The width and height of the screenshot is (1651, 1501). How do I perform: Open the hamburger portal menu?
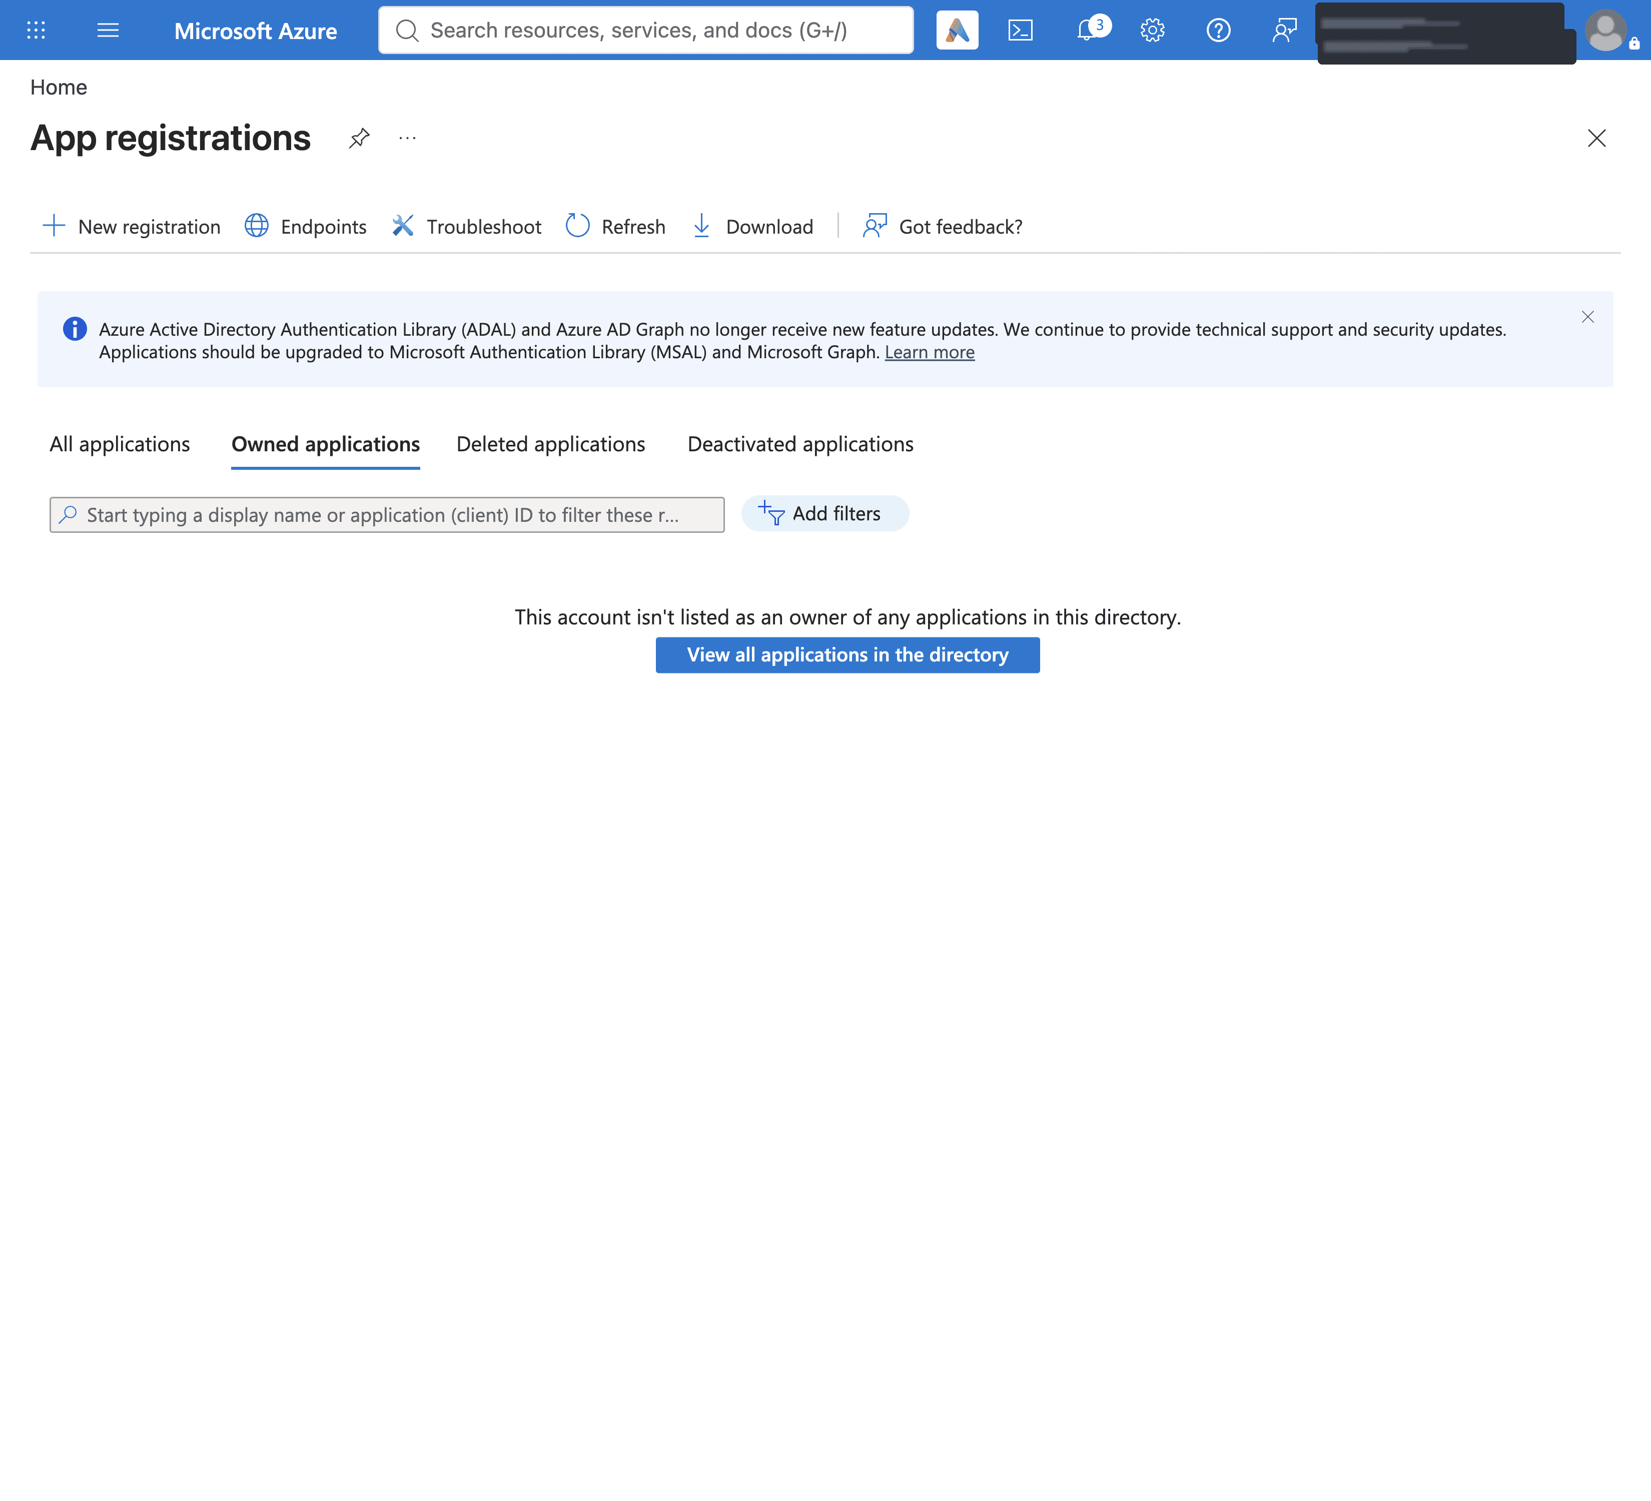click(x=108, y=31)
